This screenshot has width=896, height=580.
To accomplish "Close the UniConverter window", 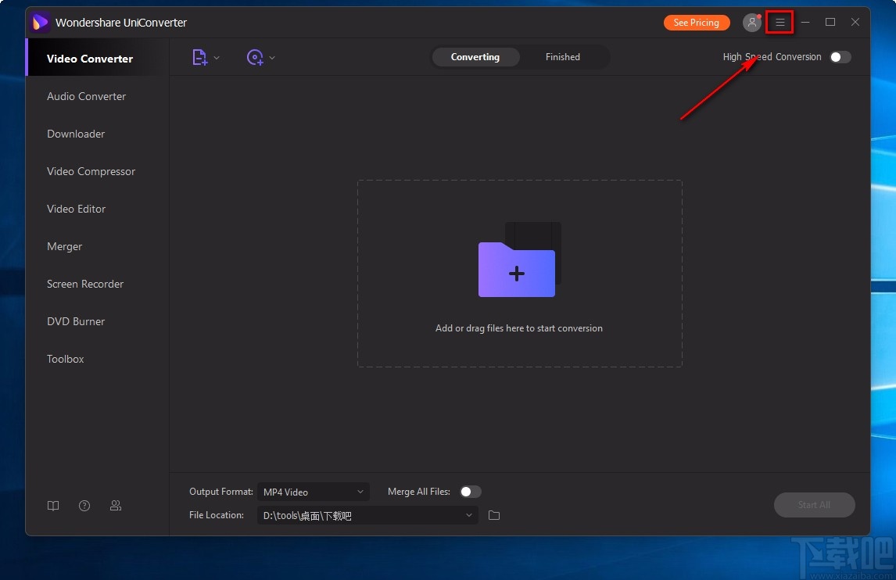I will coord(855,23).
